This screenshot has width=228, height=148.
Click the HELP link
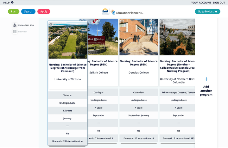click(6, 3)
